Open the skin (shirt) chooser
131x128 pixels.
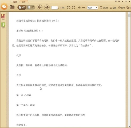click(x=119, y=1)
